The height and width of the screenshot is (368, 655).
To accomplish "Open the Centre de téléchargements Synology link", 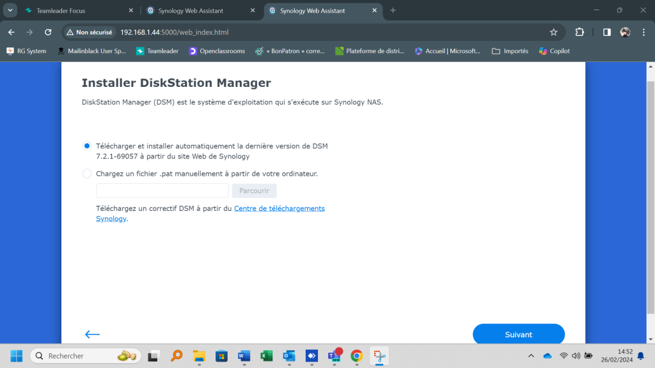I will click(x=279, y=208).
